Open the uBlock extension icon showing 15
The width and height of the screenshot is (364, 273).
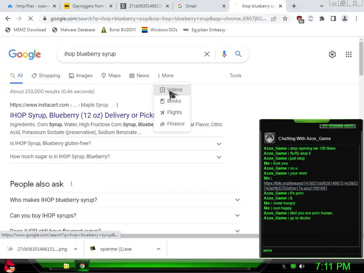(300, 19)
